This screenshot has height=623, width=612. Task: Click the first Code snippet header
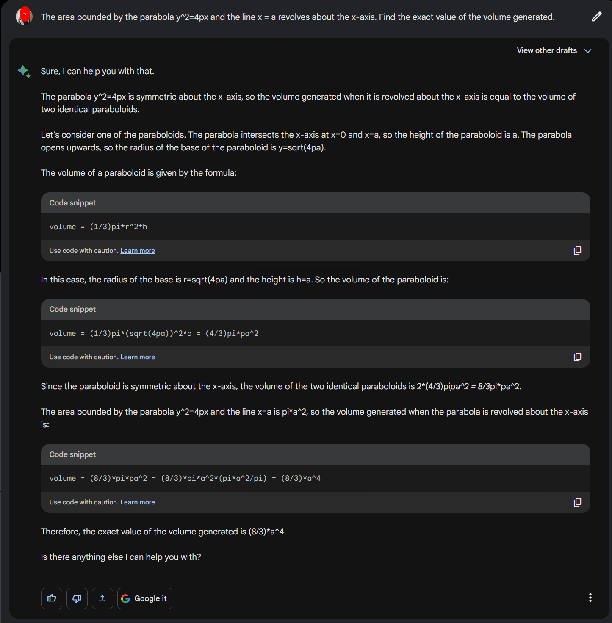pyautogui.click(x=72, y=203)
